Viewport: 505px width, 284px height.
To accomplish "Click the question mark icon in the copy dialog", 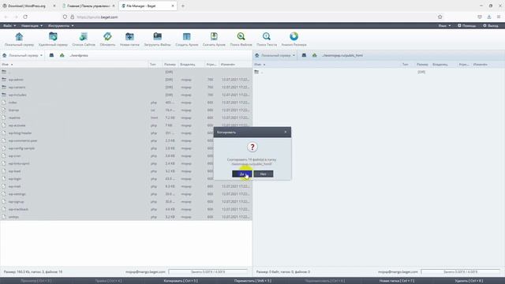I will click(x=252, y=148).
